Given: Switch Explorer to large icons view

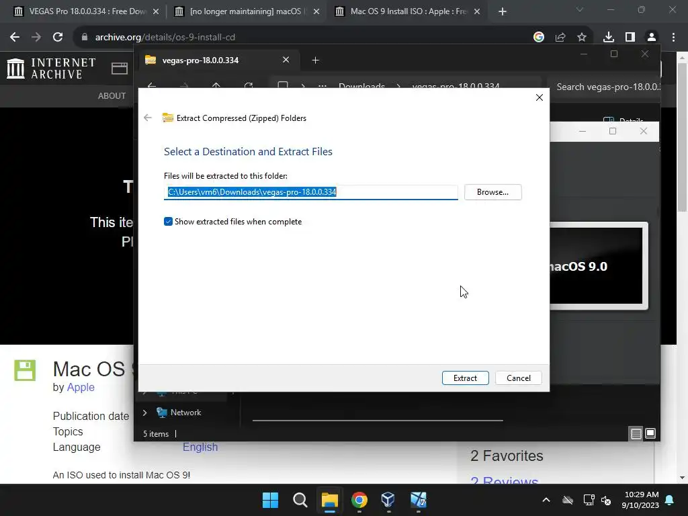Looking at the screenshot, I should click(x=650, y=433).
